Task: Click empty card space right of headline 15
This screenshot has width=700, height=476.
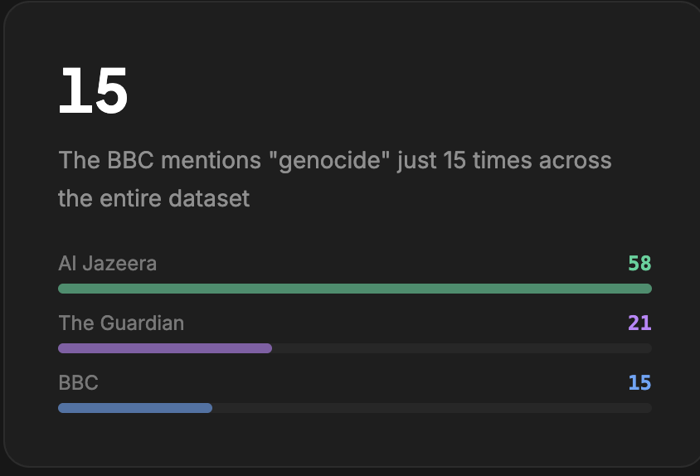Action: tap(398, 91)
